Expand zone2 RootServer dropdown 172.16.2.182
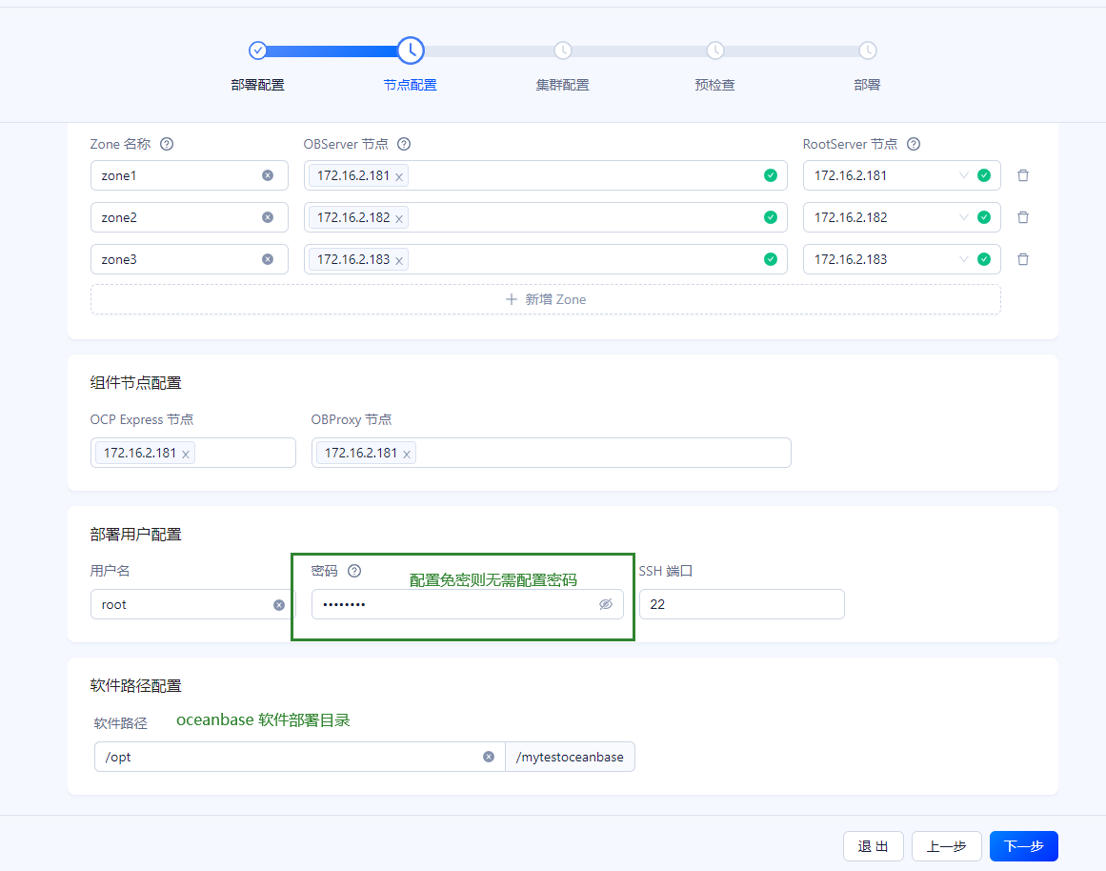Viewport: 1106px width, 871px height. tap(963, 217)
